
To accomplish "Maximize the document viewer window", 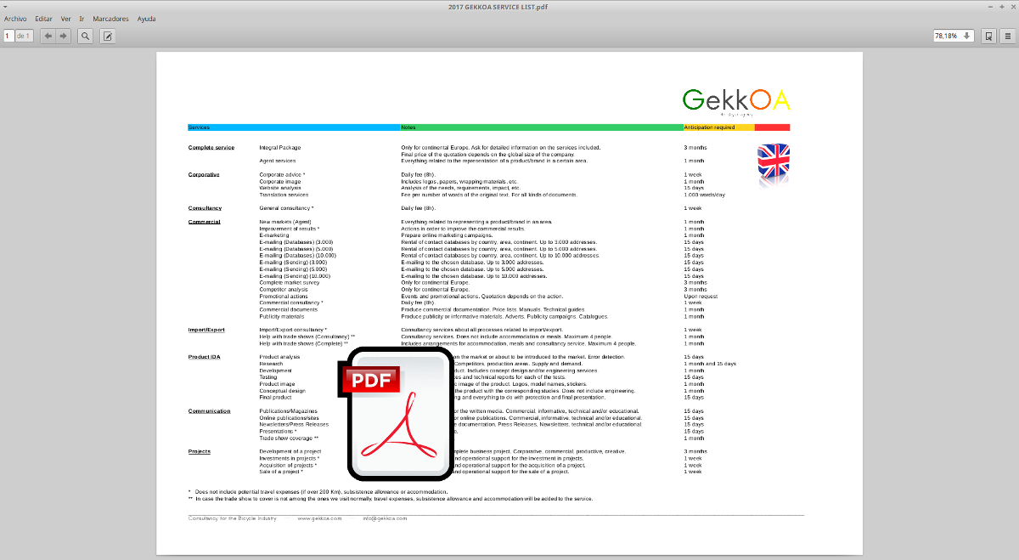I will point(1001,6).
